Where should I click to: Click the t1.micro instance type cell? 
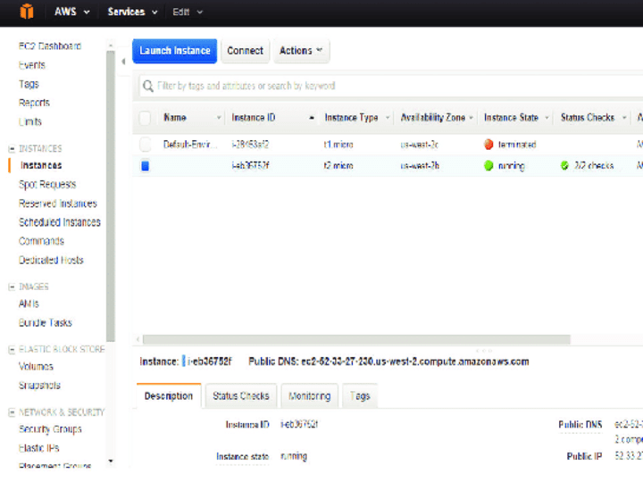338,145
